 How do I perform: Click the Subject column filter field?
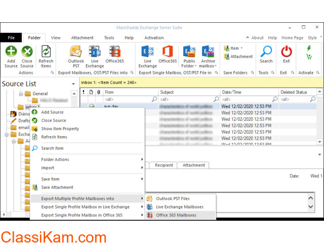pos(189,99)
